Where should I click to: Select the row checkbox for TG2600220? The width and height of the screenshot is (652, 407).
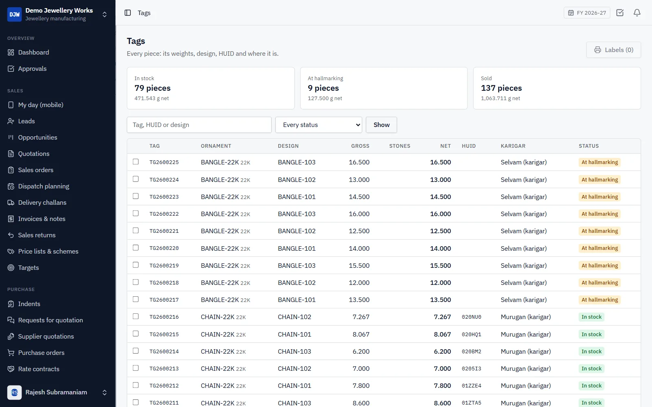pos(136,247)
